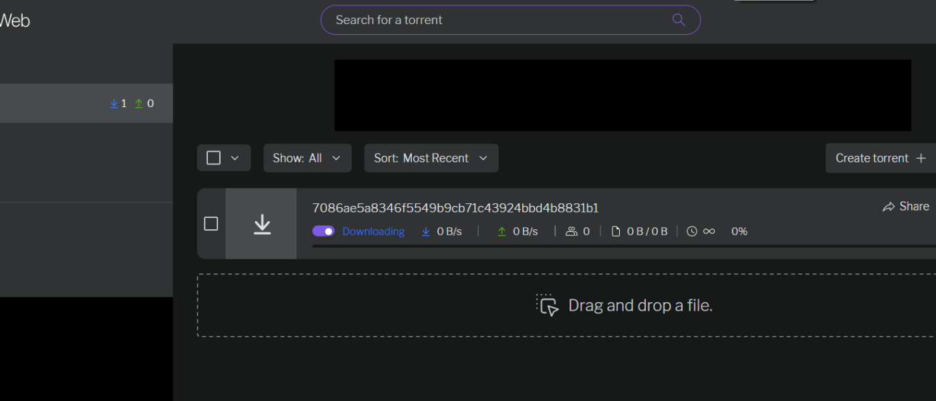Click the green upload speed arrow icon

(x=502, y=231)
